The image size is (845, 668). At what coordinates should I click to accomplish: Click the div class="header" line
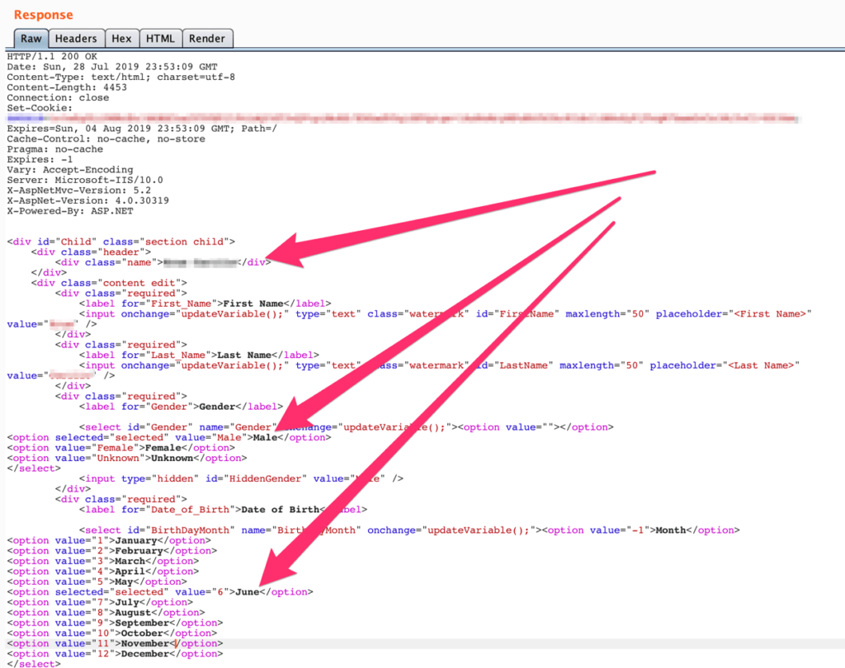click(91, 252)
